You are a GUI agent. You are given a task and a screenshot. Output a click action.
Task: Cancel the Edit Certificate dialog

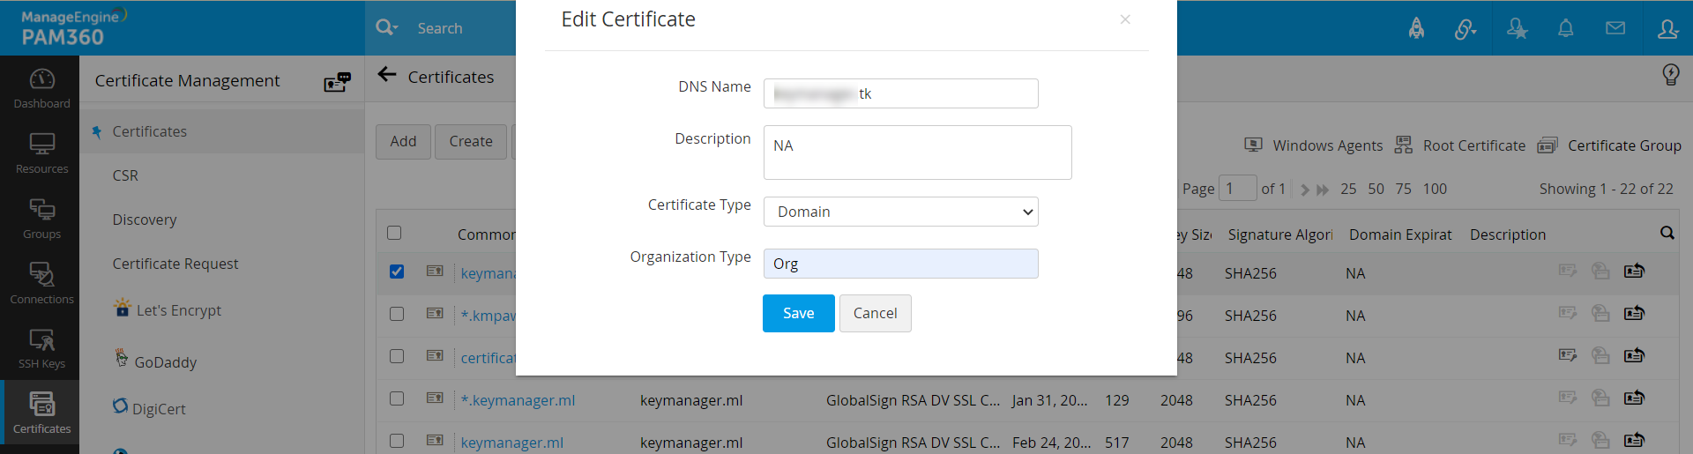[875, 313]
